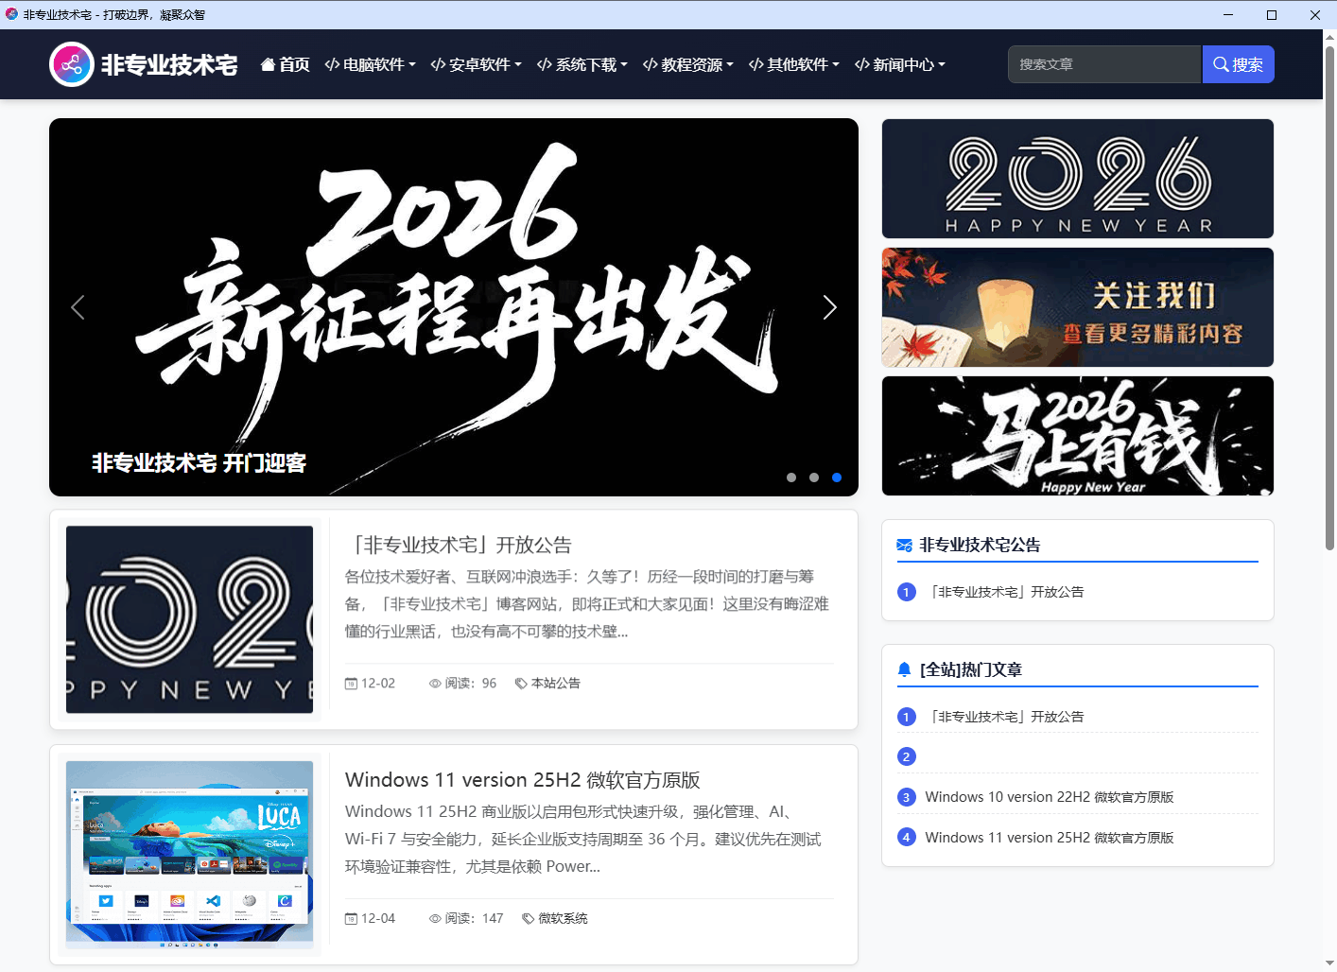
Task: Click the magnifier icon inside the 搜索 button
Action: (x=1221, y=63)
